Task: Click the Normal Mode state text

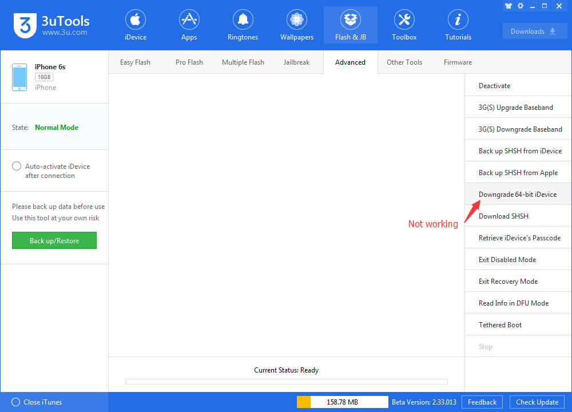Action: (x=57, y=128)
